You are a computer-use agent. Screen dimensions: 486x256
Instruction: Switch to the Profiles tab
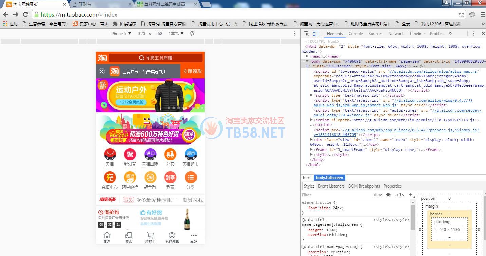436,33
